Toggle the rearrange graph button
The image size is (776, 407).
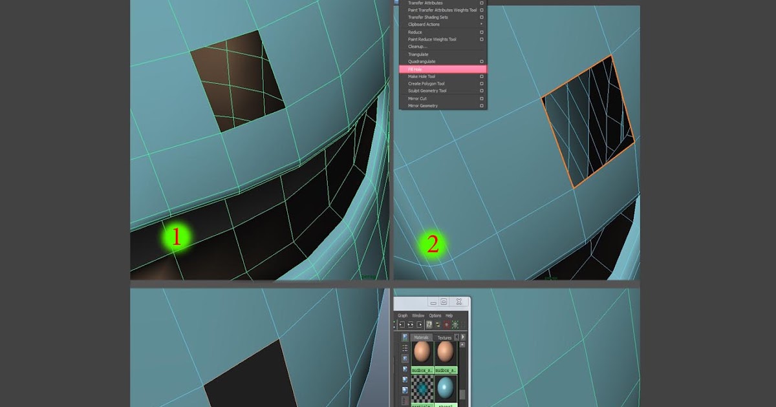point(429,324)
